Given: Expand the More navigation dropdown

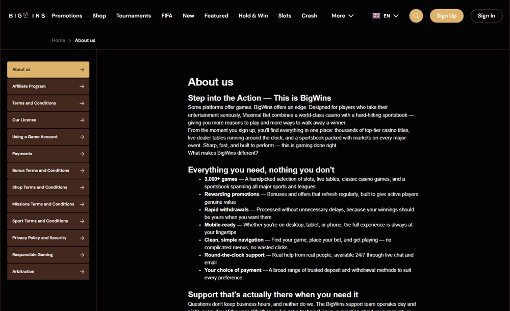Looking at the screenshot, I should (x=343, y=16).
